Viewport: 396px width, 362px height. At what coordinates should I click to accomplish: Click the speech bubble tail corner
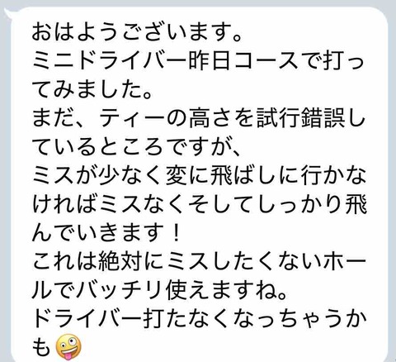7,12
